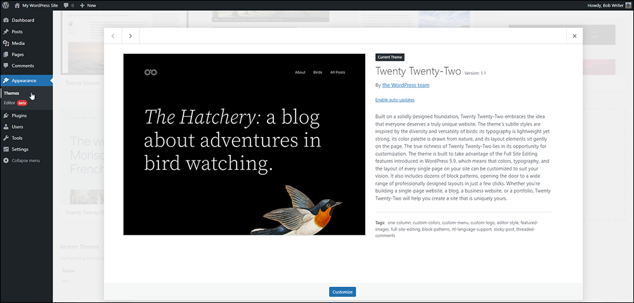Click the user avatar in admin bar
The height and width of the screenshot is (303, 634).
click(629, 5)
